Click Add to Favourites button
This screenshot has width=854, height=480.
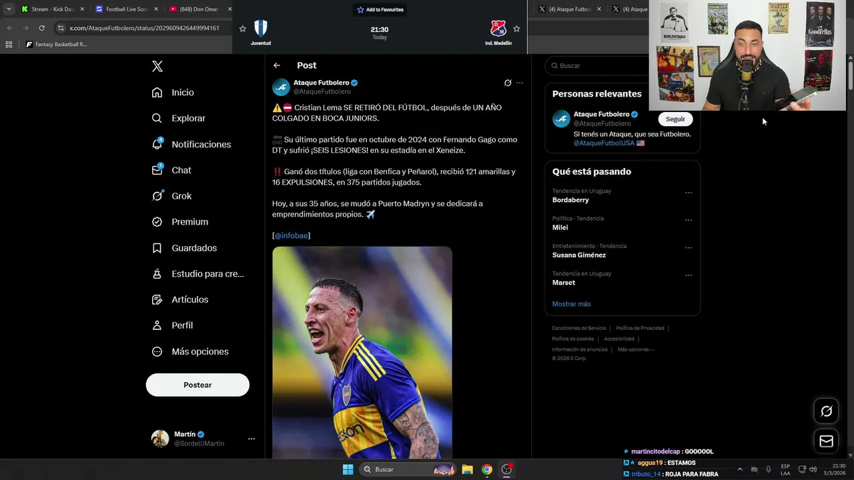[x=380, y=9]
